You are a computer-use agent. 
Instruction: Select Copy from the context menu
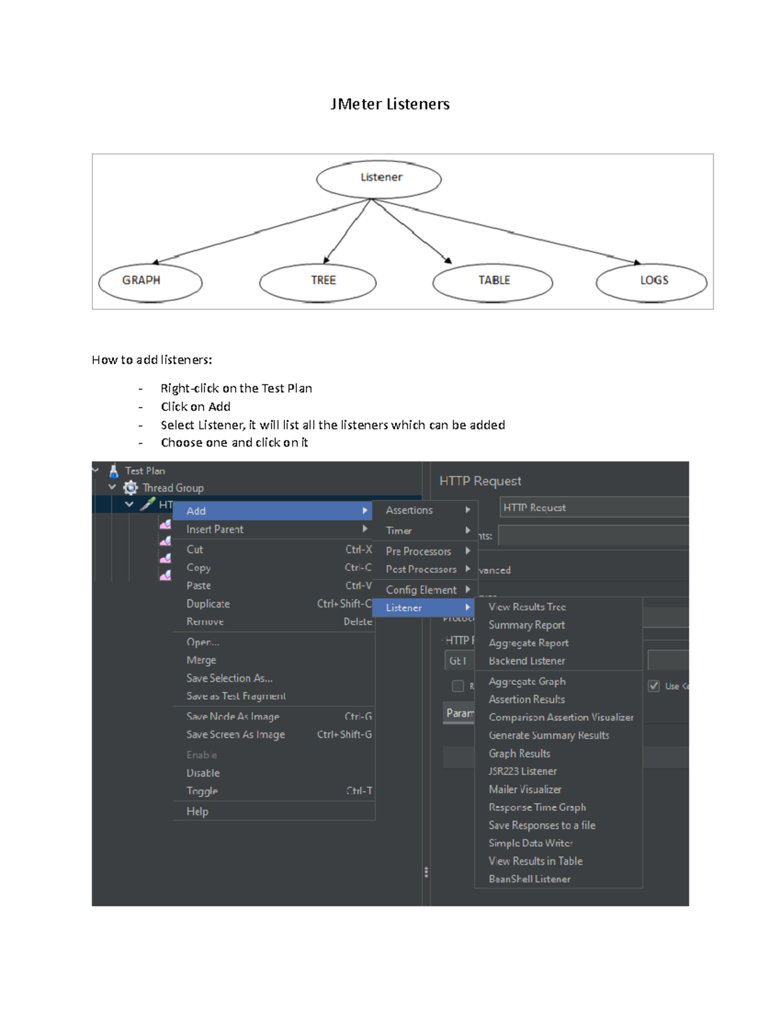pyautogui.click(x=199, y=567)
